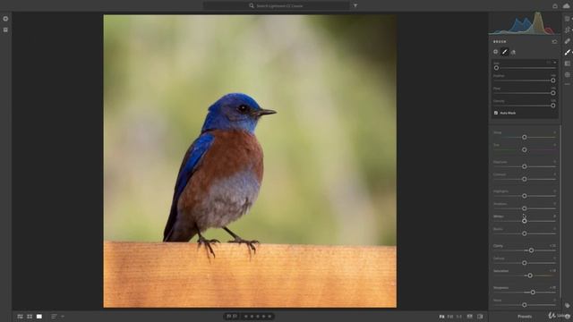Switch to square grid view
Screen dimensions: 573x322
point(30,317)
